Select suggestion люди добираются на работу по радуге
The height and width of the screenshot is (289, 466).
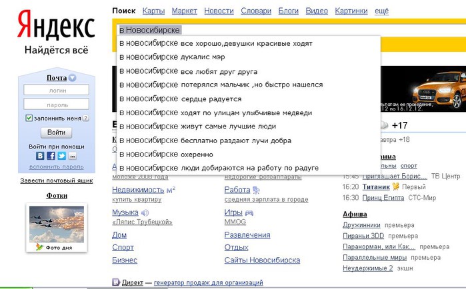click(249, 168)
